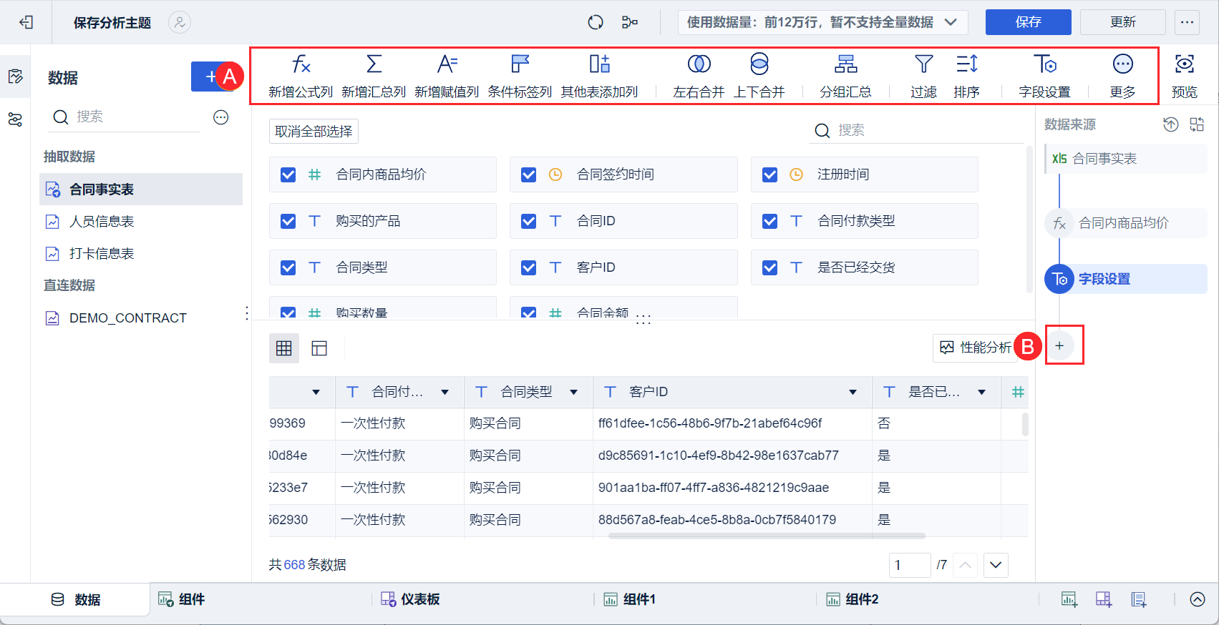Click the history icon in 数据来源 panel
This screenshot has width=1219, height=625.
tap(1170, 124)
